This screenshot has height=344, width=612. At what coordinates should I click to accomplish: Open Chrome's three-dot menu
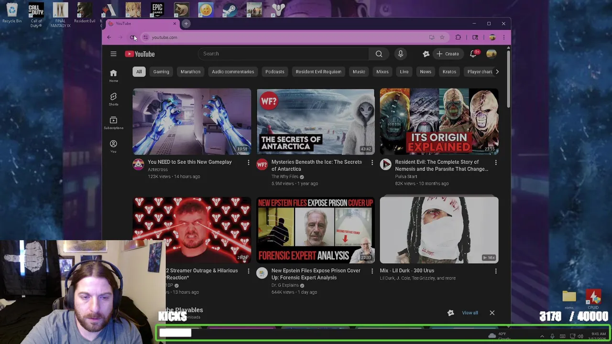click(503, 37)
